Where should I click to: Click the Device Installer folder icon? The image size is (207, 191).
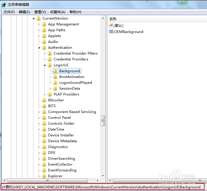pyautogui.click(x=44, y=135)
